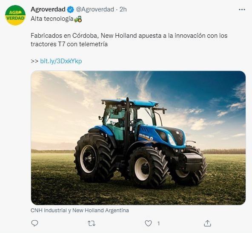Open the tweet's 2h timestamp

[123, 9]
